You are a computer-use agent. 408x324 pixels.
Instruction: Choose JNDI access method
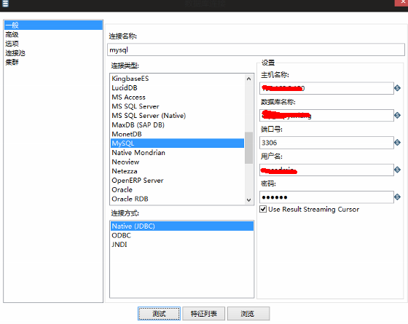pyautogui.click(x=182, y=245)
